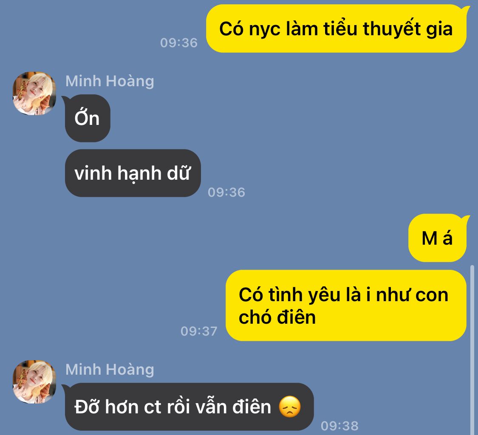Click the words "chó điên" in the yellow bubble
Screen dimensions: 478x435
point(277,317)
